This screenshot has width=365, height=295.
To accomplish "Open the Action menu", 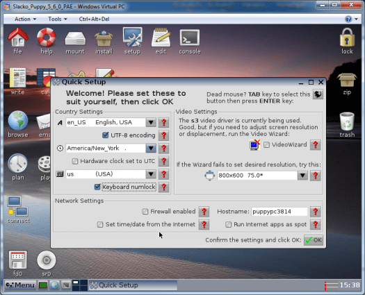I will point(25,19).
